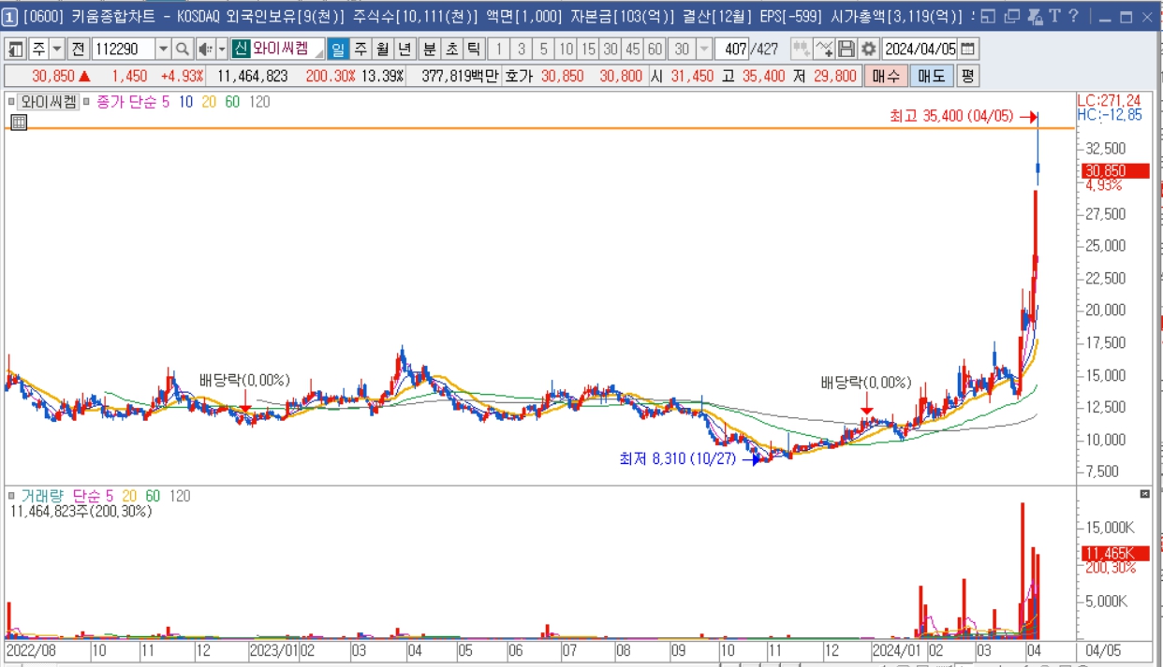Screen dimensions: 1163x667
Task: Open the 주 market type dropdown arrow
Action: pos(57,50)
